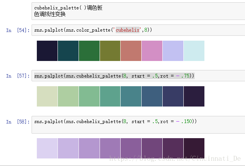Click the third lilac swatch in third palette
This screenshot has width=245, height=166.
pos(89,148)
